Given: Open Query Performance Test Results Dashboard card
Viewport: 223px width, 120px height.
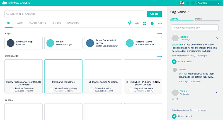Looking at the screenshot, I should [24, 76].
